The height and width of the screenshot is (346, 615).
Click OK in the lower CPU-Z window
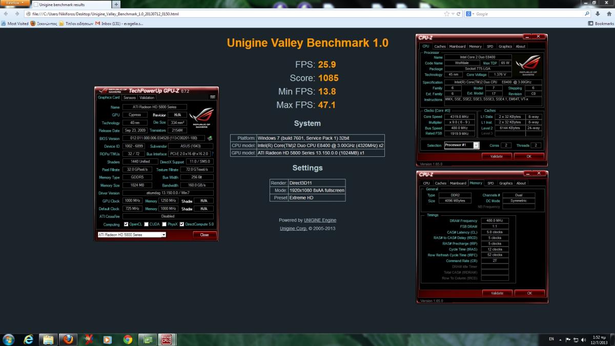click(x=529, y=293)
